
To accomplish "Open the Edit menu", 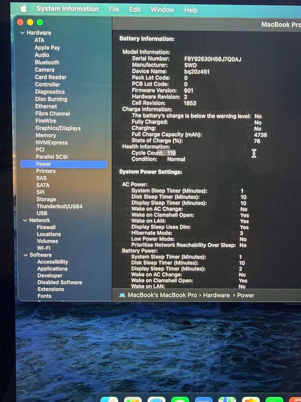I will point(135,10).
